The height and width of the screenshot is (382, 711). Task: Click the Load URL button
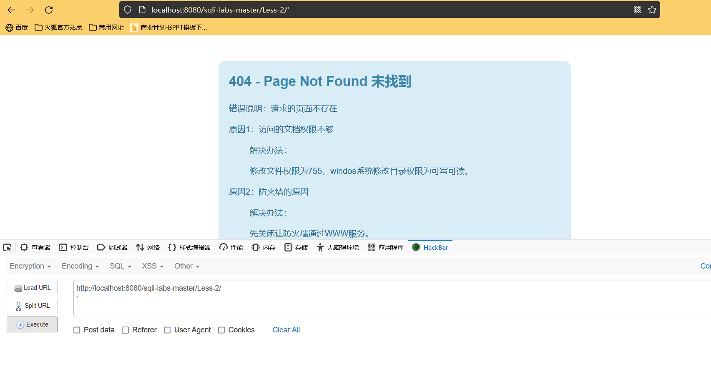(x=32, y=288)
